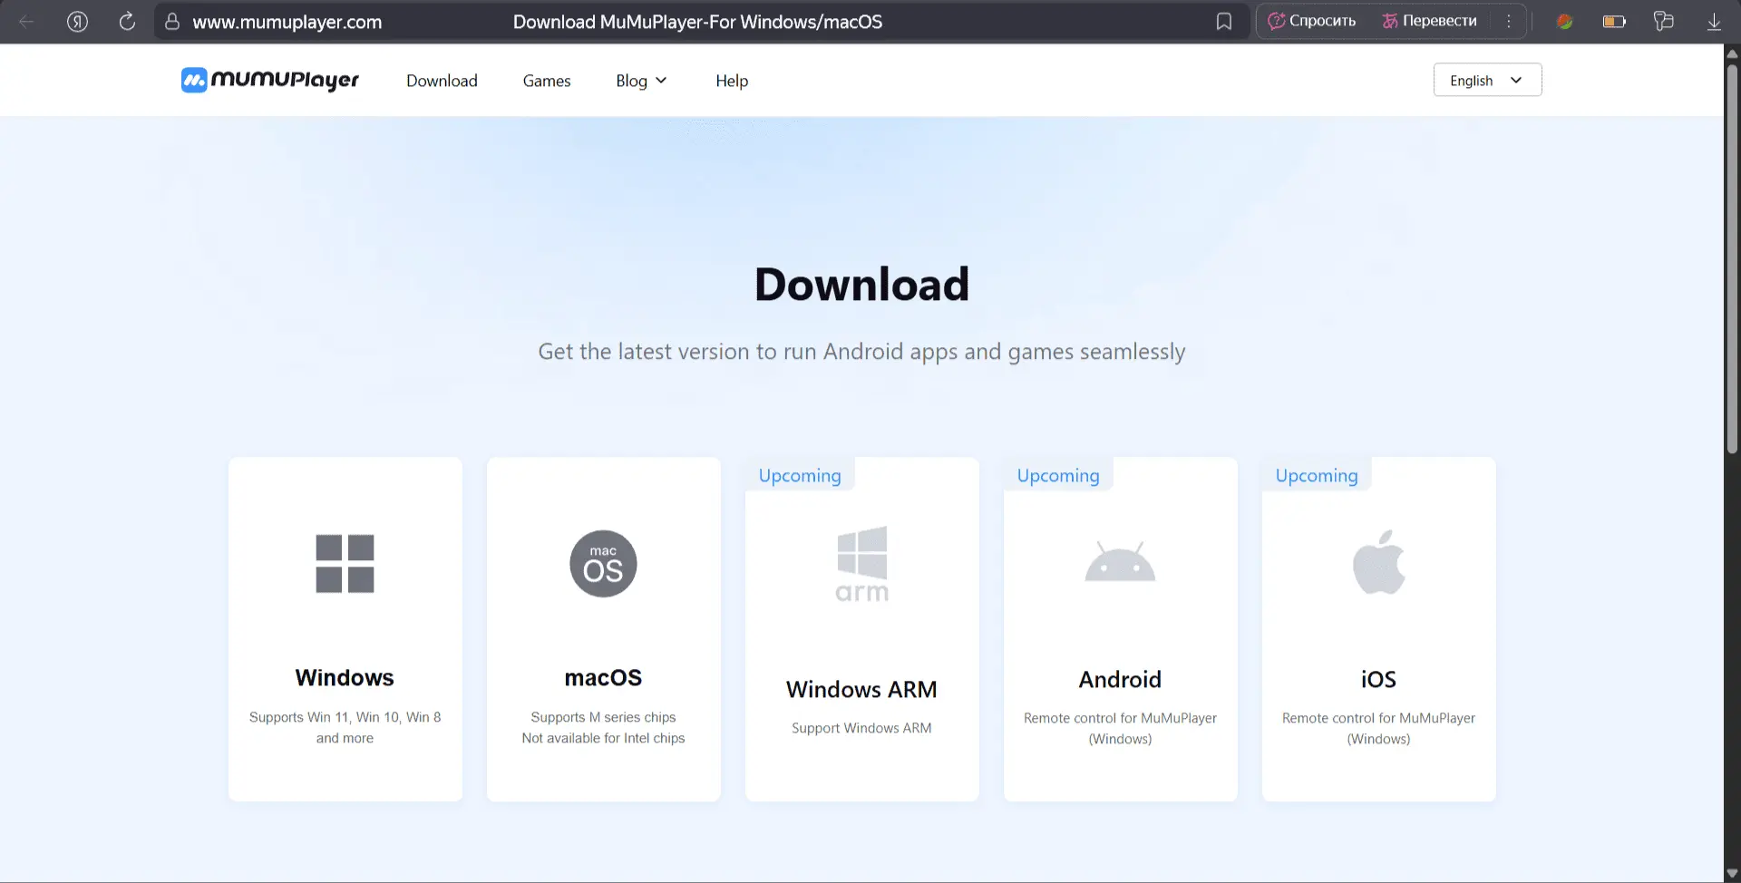Expand the Blog dropdown menu
This screenshot has height=883, width=1741.
(x=641, y=81)
